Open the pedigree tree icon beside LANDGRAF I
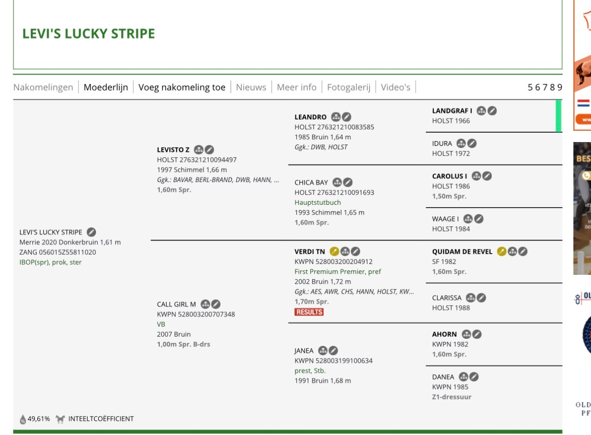The height and width of the screenshot is (435, 591). (x=481, y=111)
